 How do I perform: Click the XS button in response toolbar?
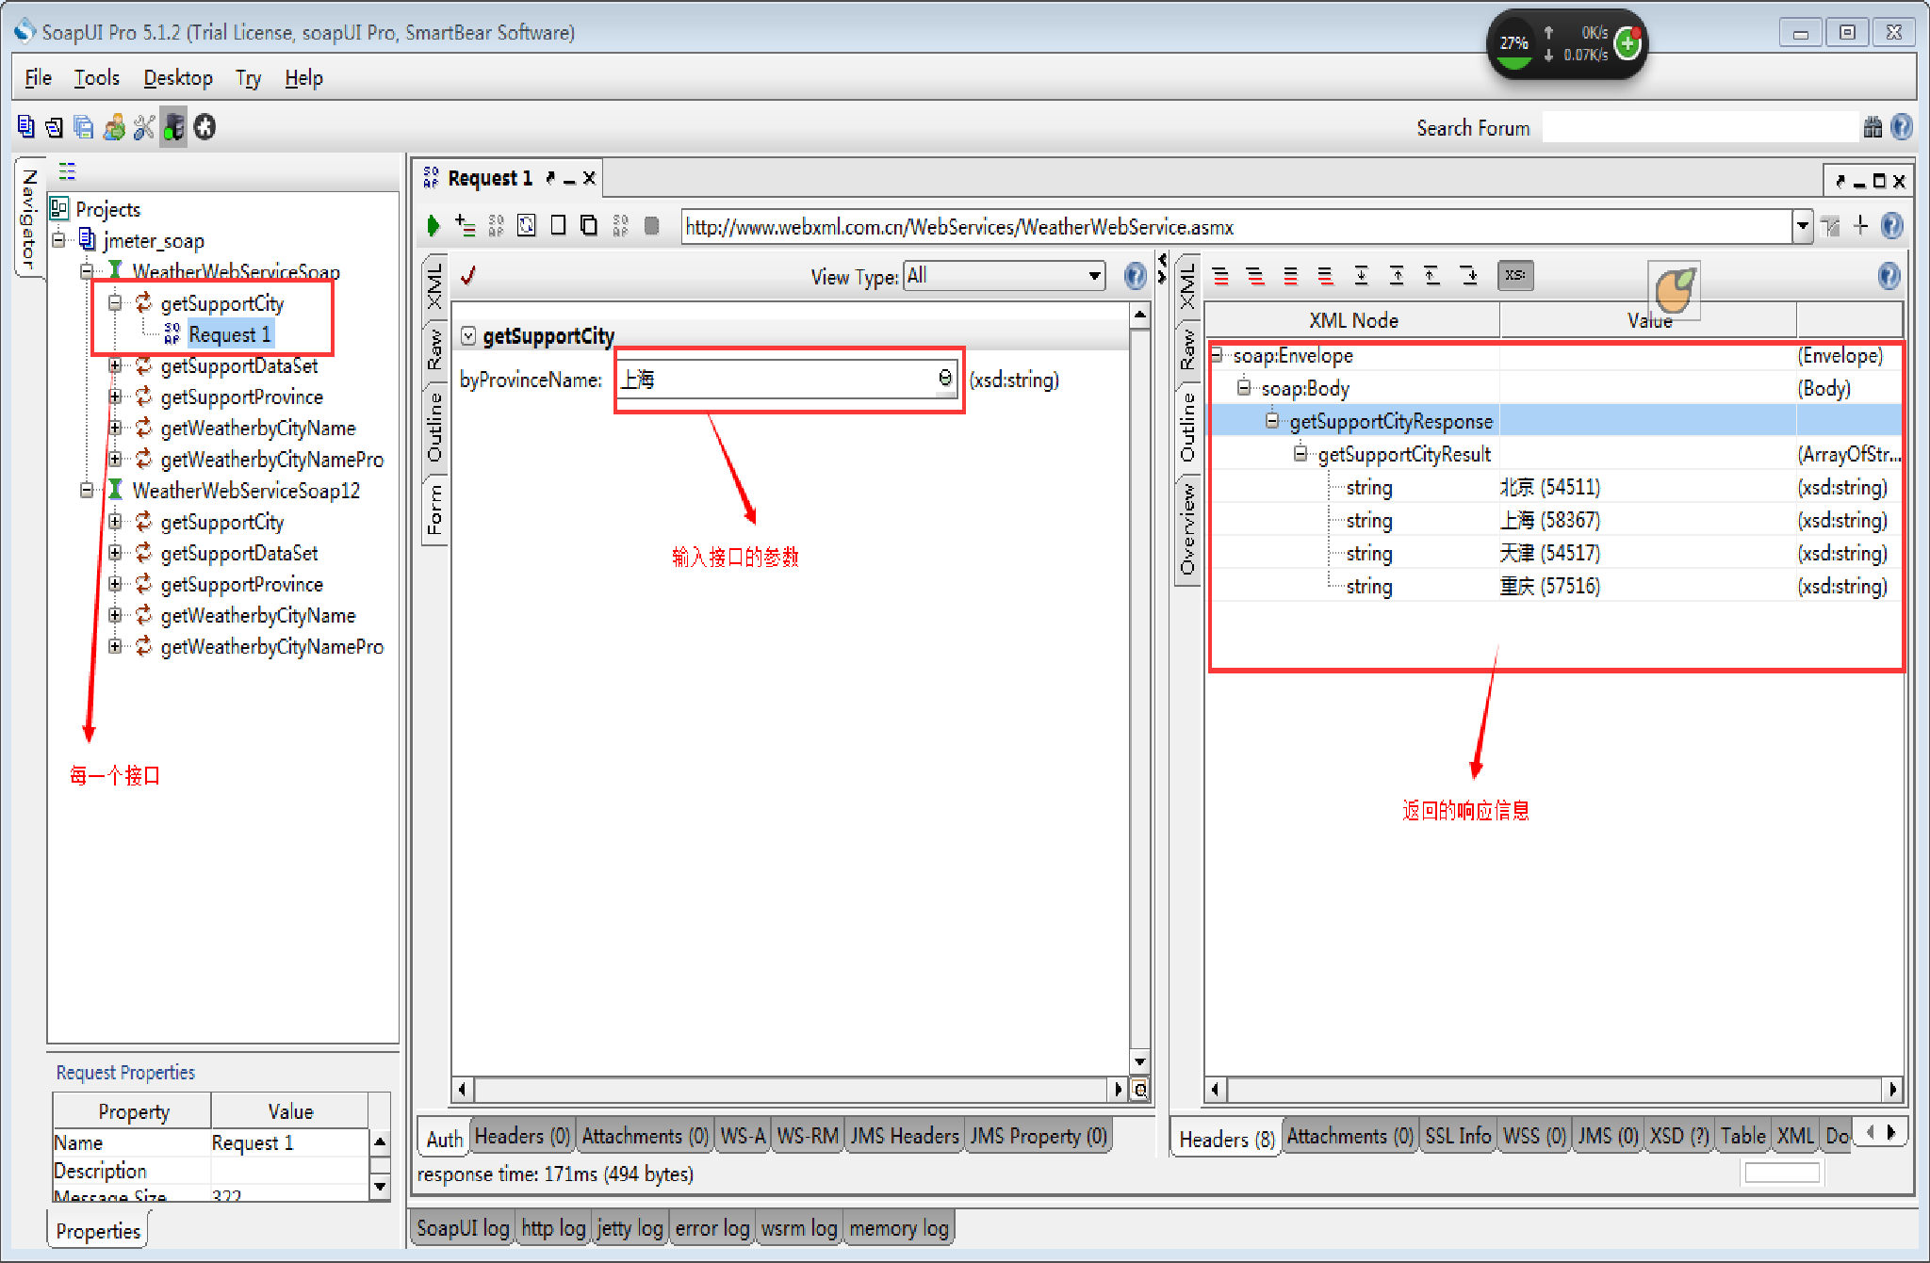click(1514, 276)
